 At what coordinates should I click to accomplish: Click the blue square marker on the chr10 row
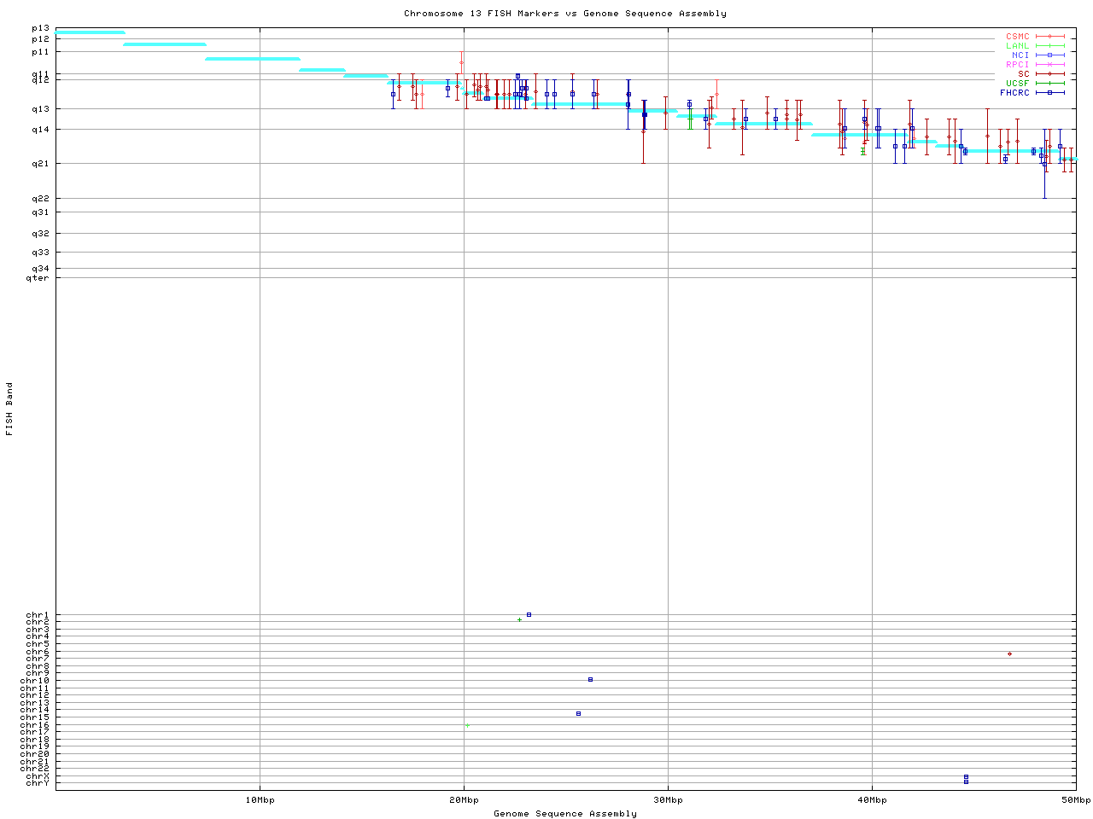(590, 679)
